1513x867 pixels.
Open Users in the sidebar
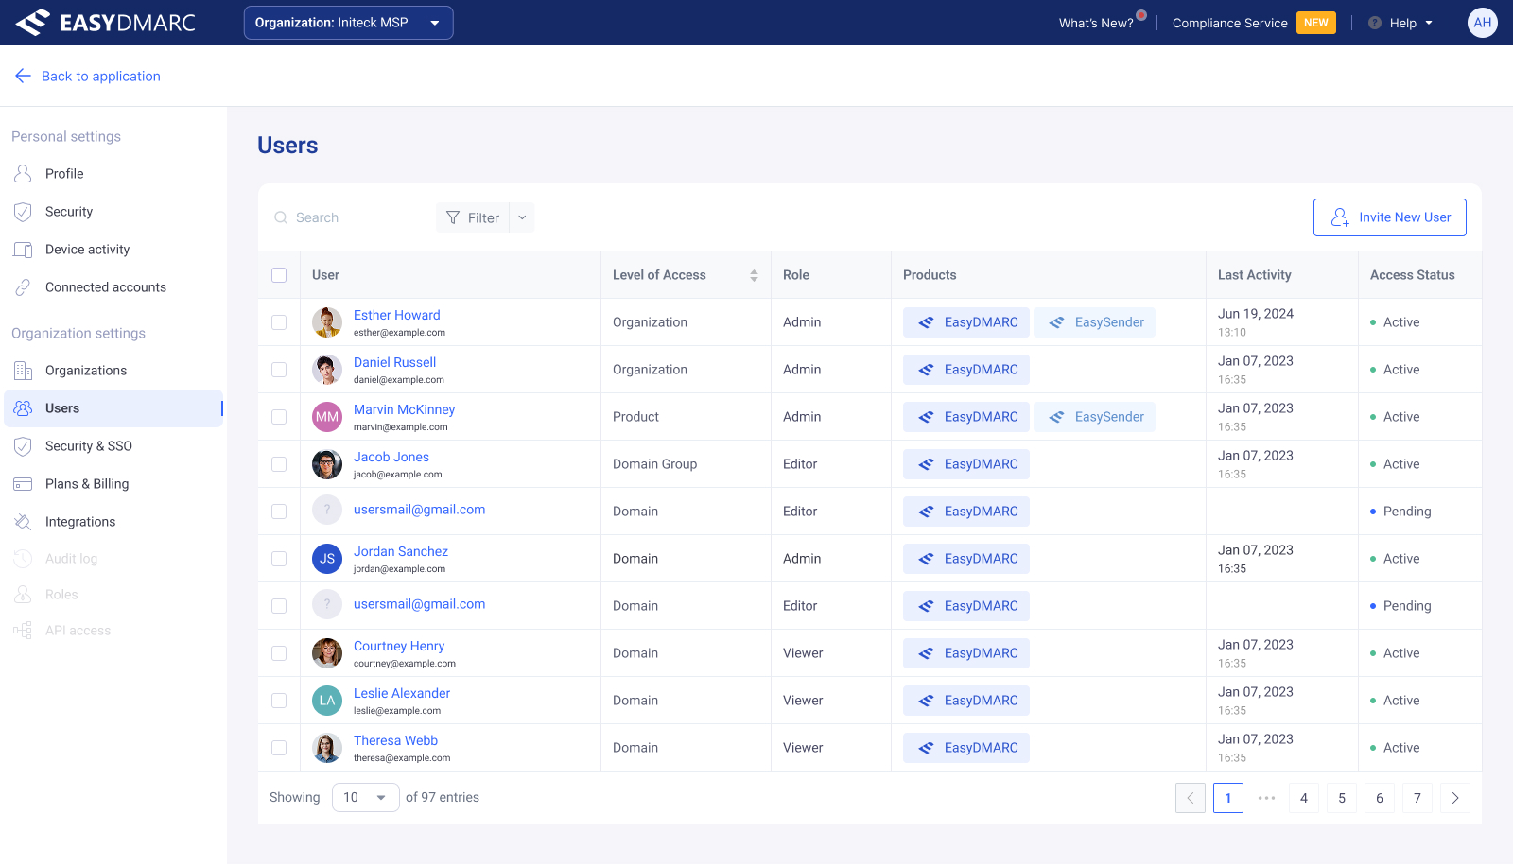tap(113, 408)
